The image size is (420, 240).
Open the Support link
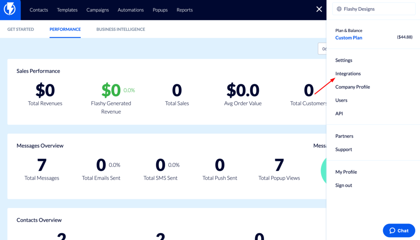[x=344, y=149]
